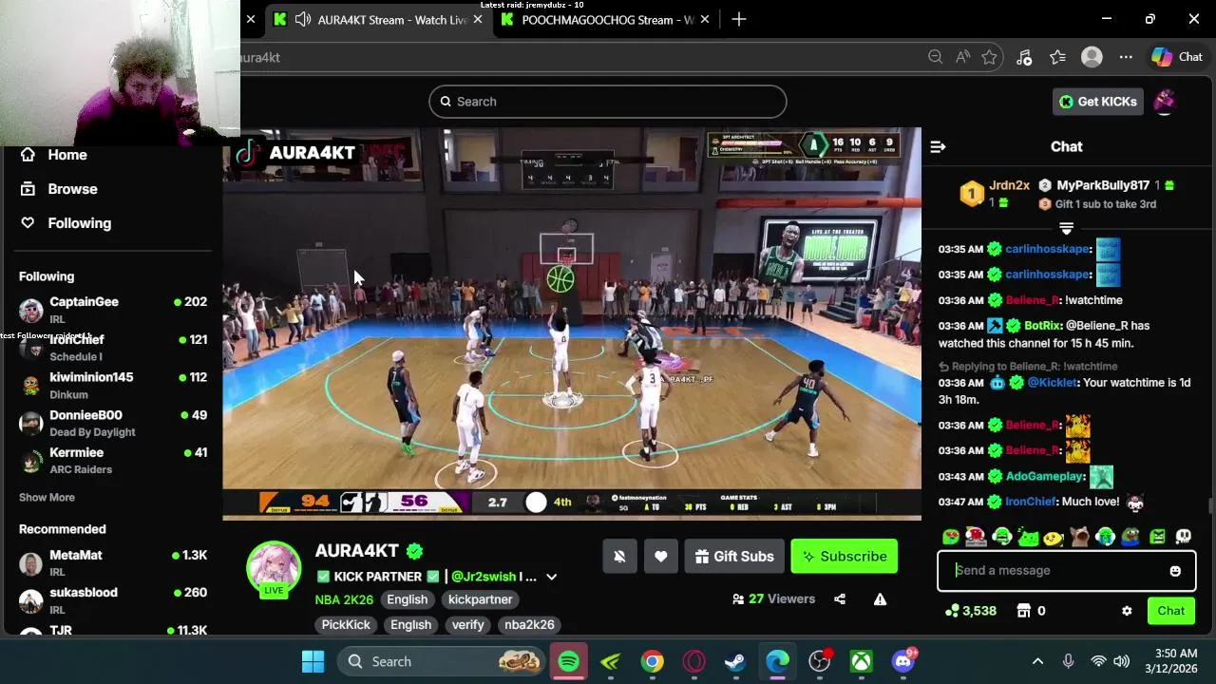The width and height of the screenshot is (1216, 684).
Task: Select the kickpartner tag
Action: [x=480, y=599]
